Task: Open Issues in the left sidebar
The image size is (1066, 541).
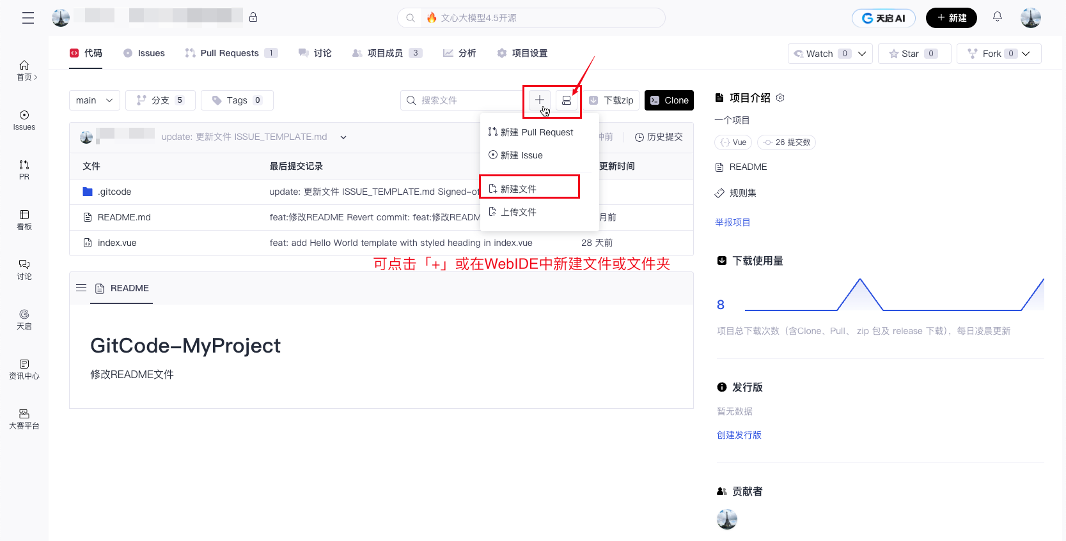Action: 24,119
